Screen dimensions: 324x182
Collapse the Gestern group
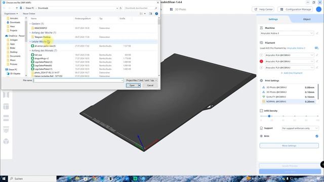[x=30, y=24]
